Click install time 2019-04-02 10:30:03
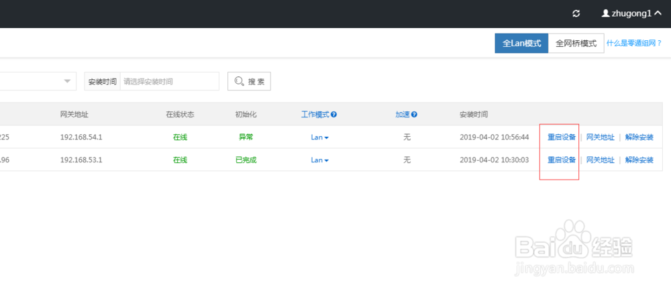The height and width of the screenshot is (291, 671). (x=495, y=160)
